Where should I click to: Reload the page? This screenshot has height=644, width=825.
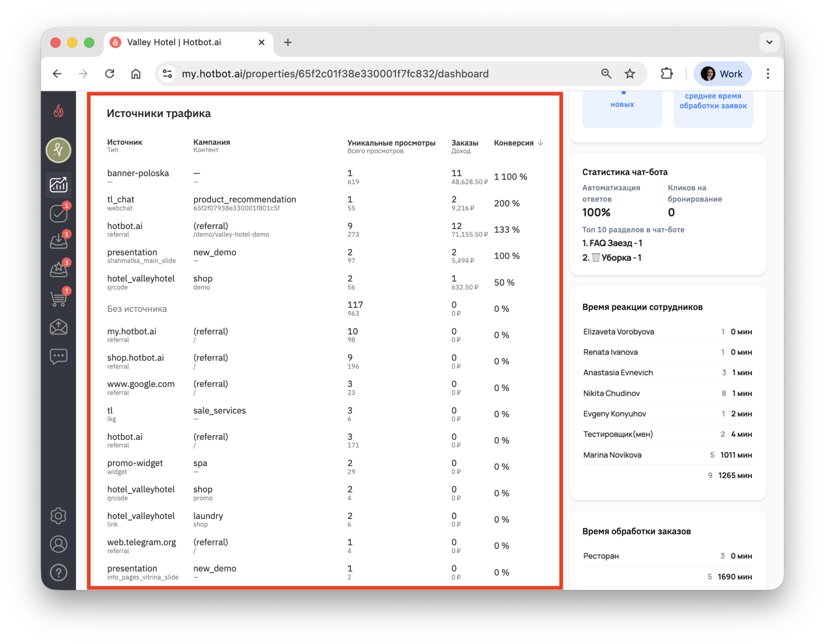(x=110, y=74)
